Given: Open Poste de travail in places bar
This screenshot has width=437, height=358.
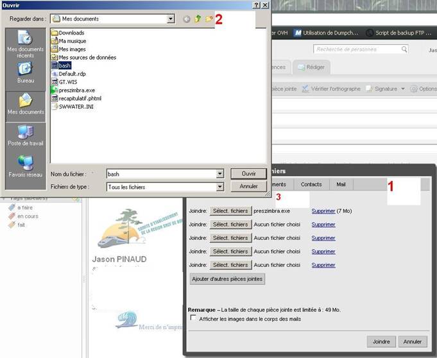Looking at the screenshot, I should pos(26,135).
